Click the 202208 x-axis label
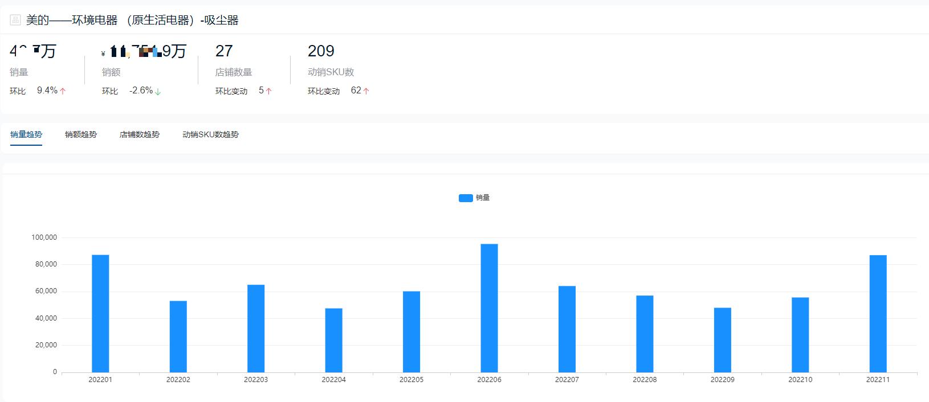Screen dimensions: 929x402 (645, 380)
